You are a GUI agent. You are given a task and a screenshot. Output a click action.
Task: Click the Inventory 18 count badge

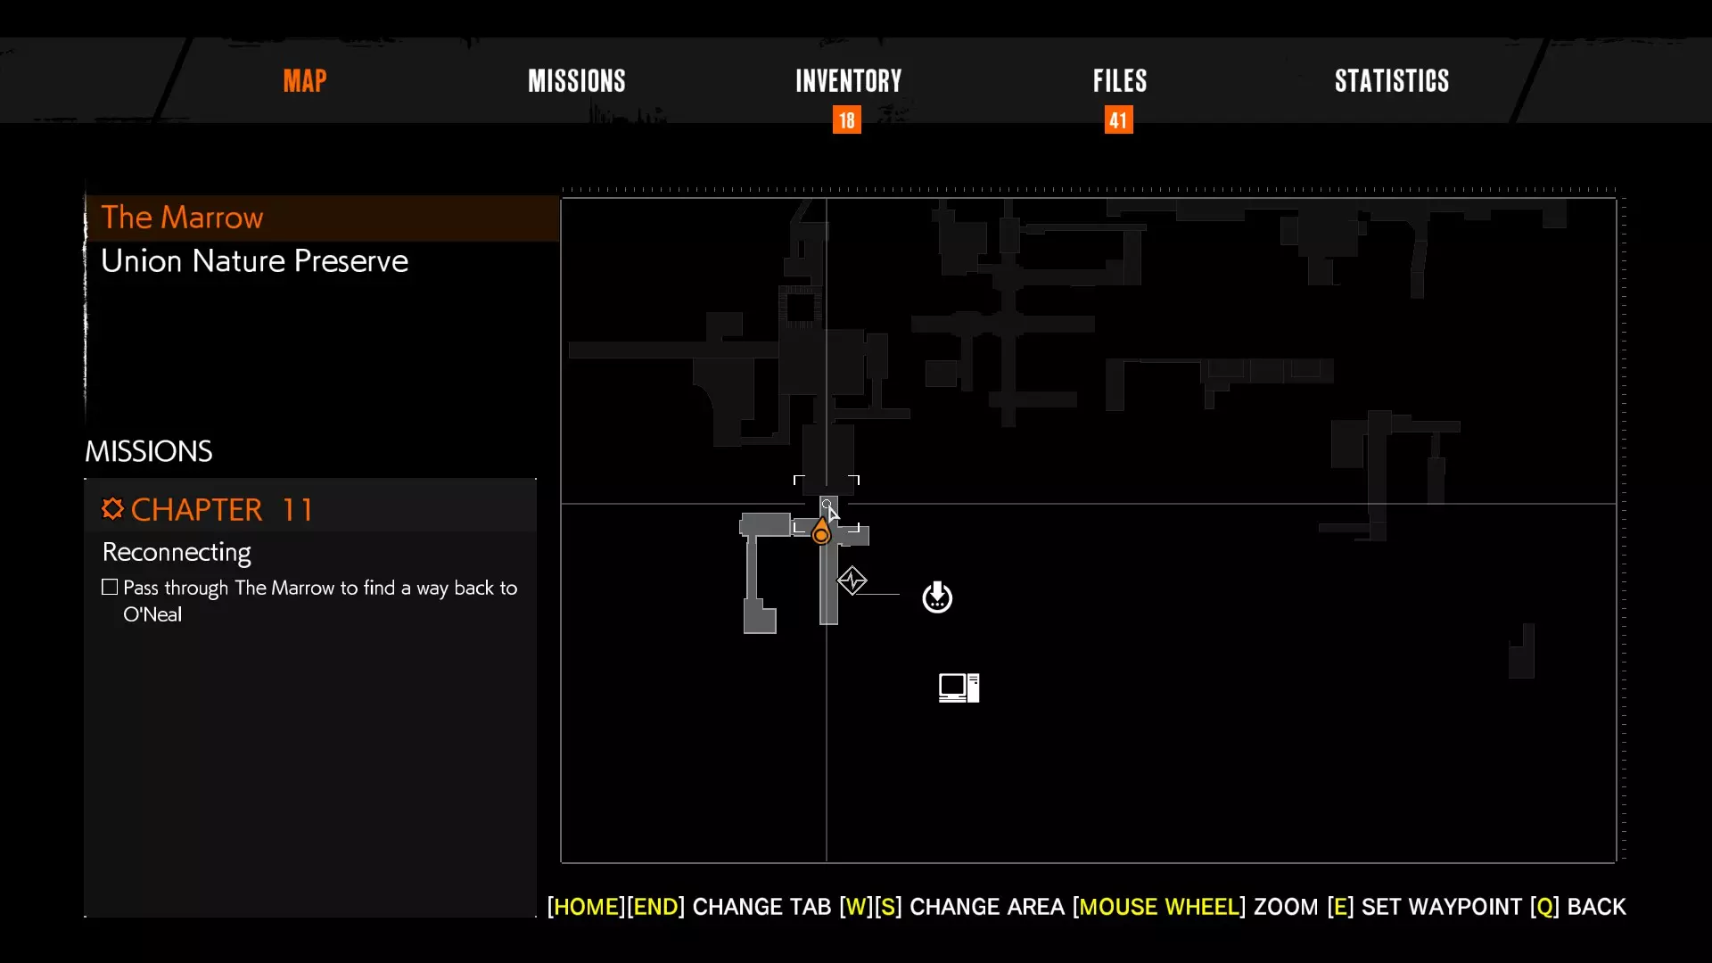(846, 120)
